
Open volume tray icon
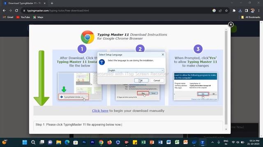[x=238, y=143]
